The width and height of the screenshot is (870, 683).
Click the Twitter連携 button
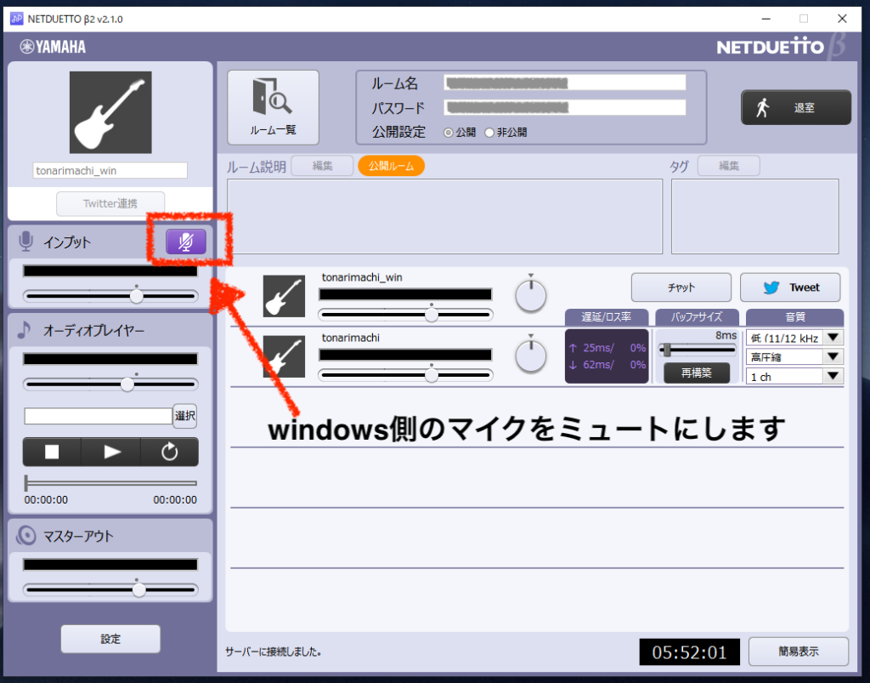(110, 203)
